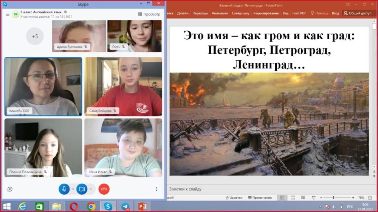Viewport: 378px width, 212px height.
Task: Select Арина Булгакова video tile
Action: 79,36
